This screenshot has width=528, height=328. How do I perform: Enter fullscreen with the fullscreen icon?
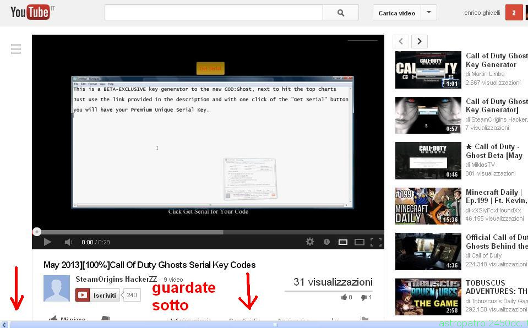[x=376, y=242]
